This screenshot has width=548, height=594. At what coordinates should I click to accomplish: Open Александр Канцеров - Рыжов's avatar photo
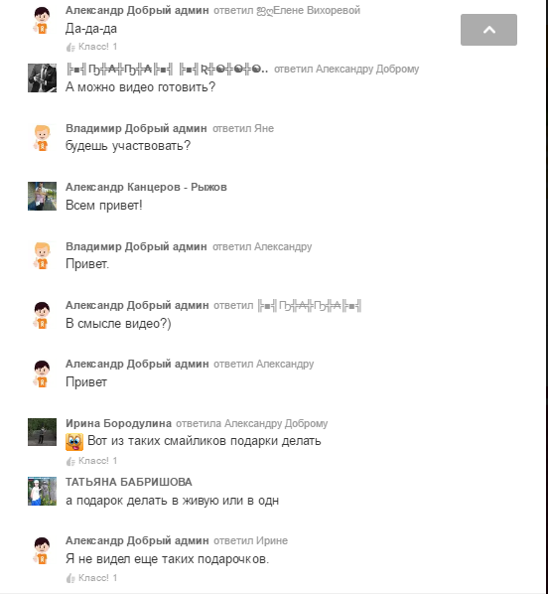coord(42,197)
